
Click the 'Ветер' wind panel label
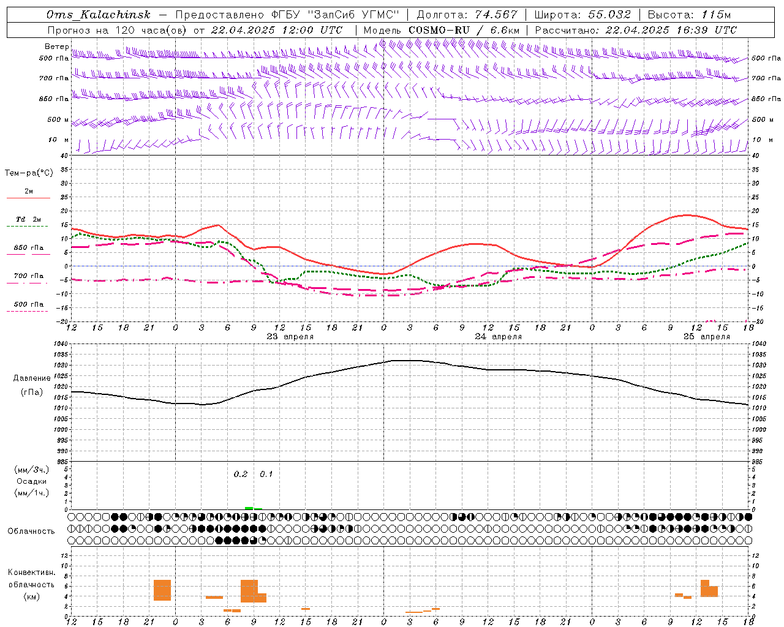[57, 47]
